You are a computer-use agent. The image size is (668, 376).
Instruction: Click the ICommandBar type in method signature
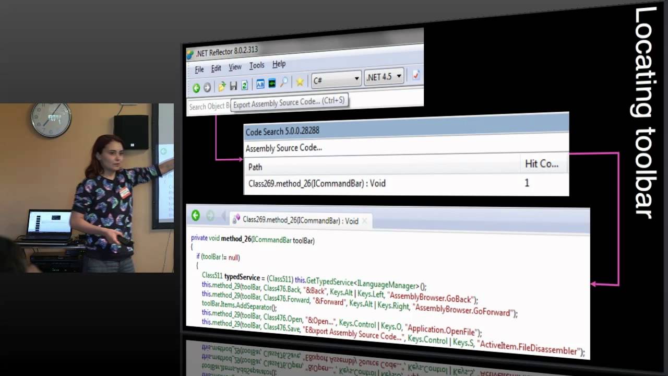tap(272, 240)
